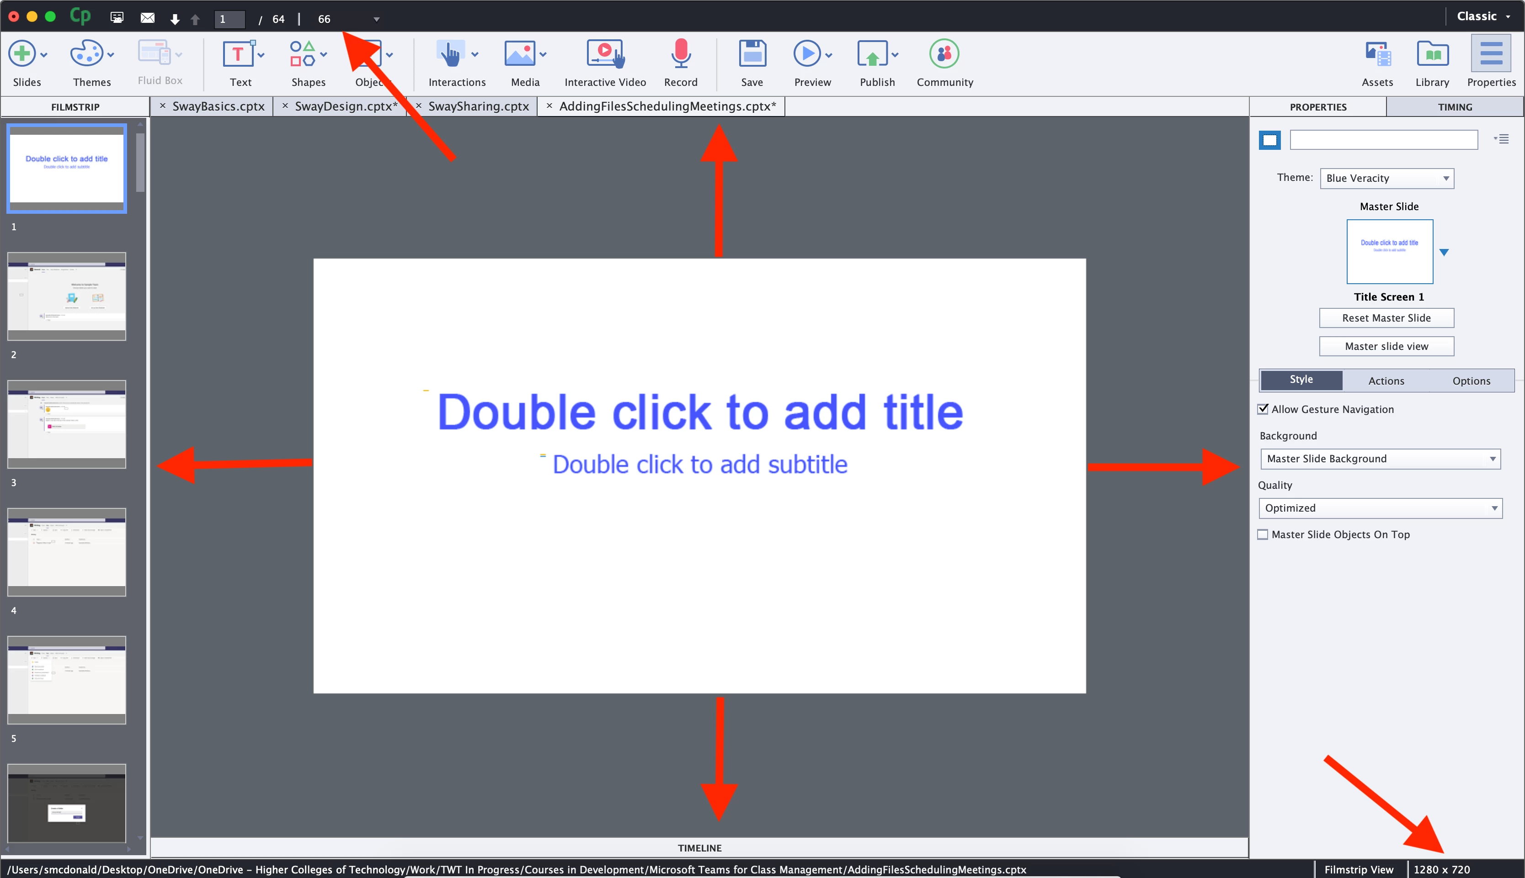This screenshot has height=878, width=1525.
Task: Enable Master Slide Objects On Top
Action: [1263, 535]
